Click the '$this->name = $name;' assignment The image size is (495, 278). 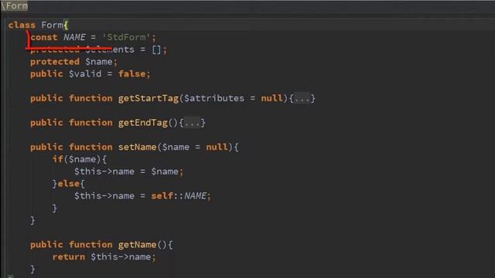click(x=129, y=171)
